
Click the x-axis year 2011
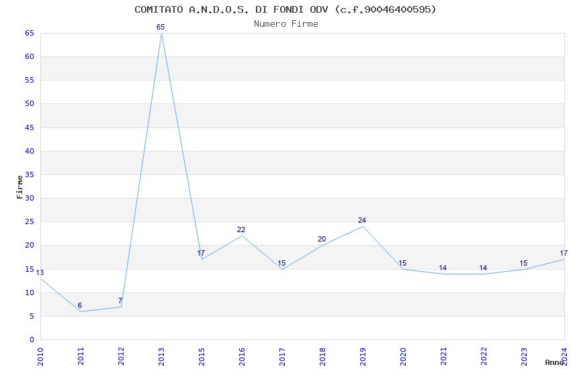click(81, 356)
